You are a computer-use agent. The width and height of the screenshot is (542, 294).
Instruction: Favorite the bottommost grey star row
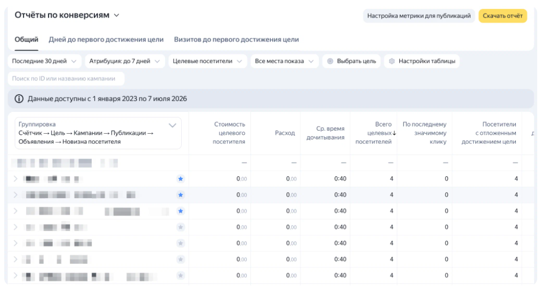tap(181, 276)
